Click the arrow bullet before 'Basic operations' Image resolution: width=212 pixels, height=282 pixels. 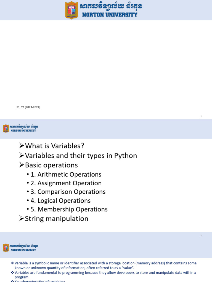point(22,165)
